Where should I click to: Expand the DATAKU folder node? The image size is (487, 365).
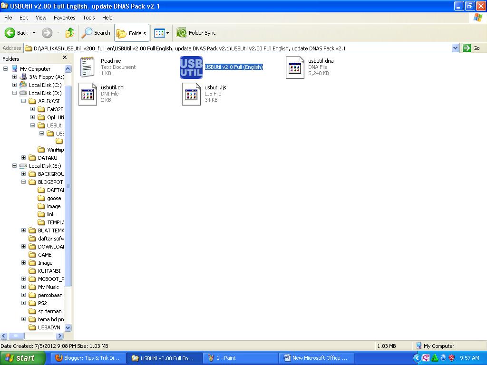(x=23, y=158)
